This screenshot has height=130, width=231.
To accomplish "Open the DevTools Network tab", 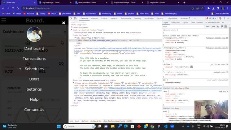I will click(114, 18).
